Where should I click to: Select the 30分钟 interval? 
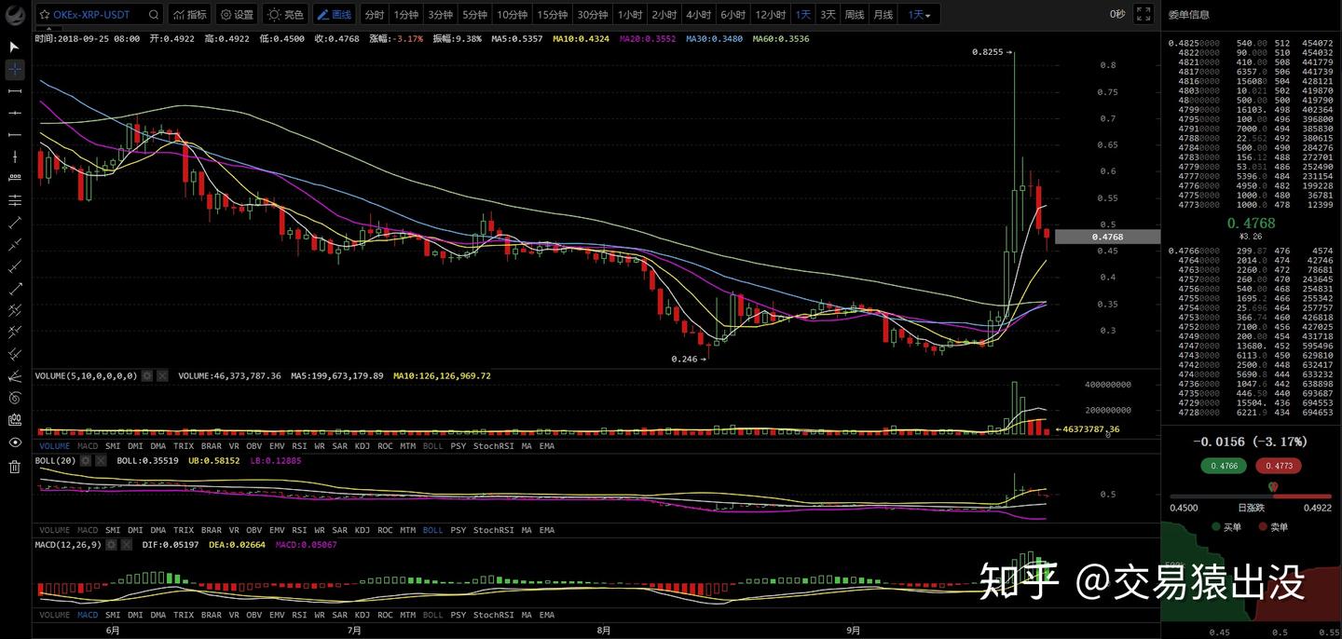[x=593, y=15]
